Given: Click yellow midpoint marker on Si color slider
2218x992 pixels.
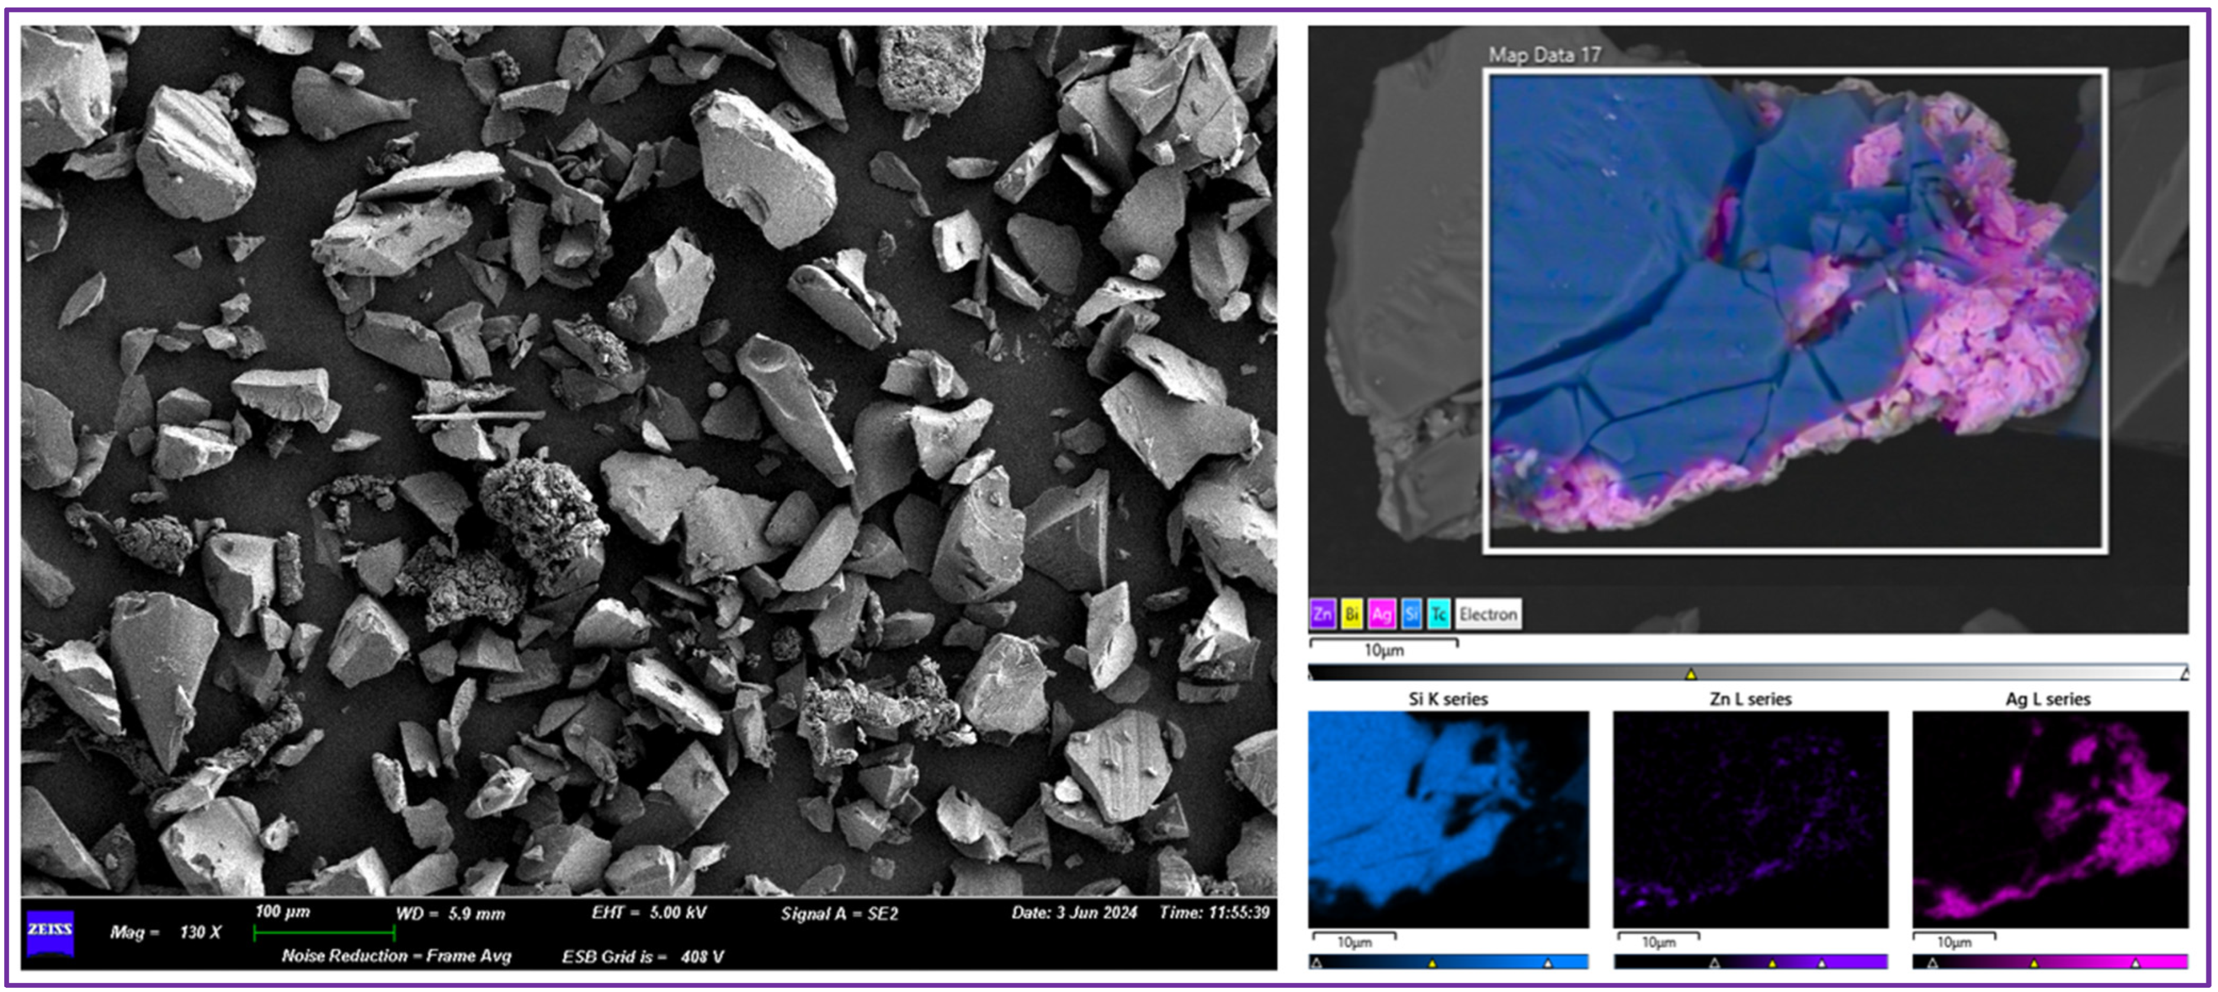Looking at the screenshot, I should [x=1432, y=964].
